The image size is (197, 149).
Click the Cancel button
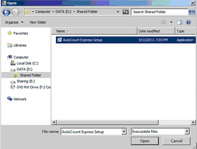pyautogui.click(x=176, y=141)
